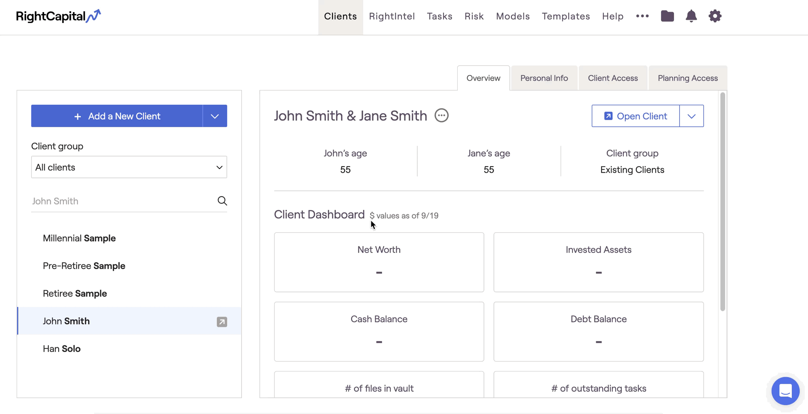Click the circled ellipsis next to client name
Image resolution: width=808 pixels, height=414 pixels.
pos(441,116)
